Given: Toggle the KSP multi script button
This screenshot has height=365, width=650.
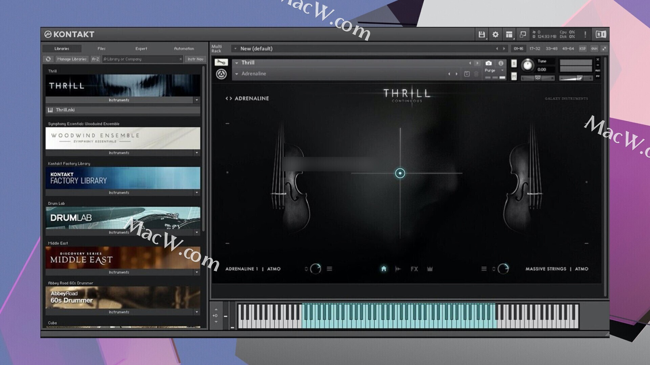Looking at the screenshot, I should coord(582,49).
